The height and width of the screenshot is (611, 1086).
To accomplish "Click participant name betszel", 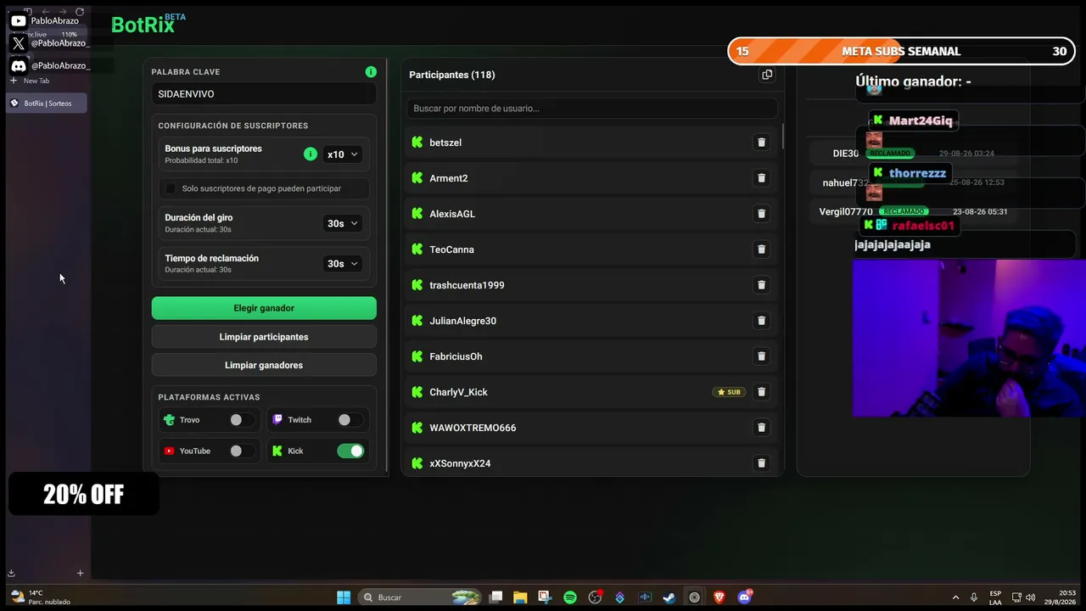I will pyautogui.click(x=445, y=143).
